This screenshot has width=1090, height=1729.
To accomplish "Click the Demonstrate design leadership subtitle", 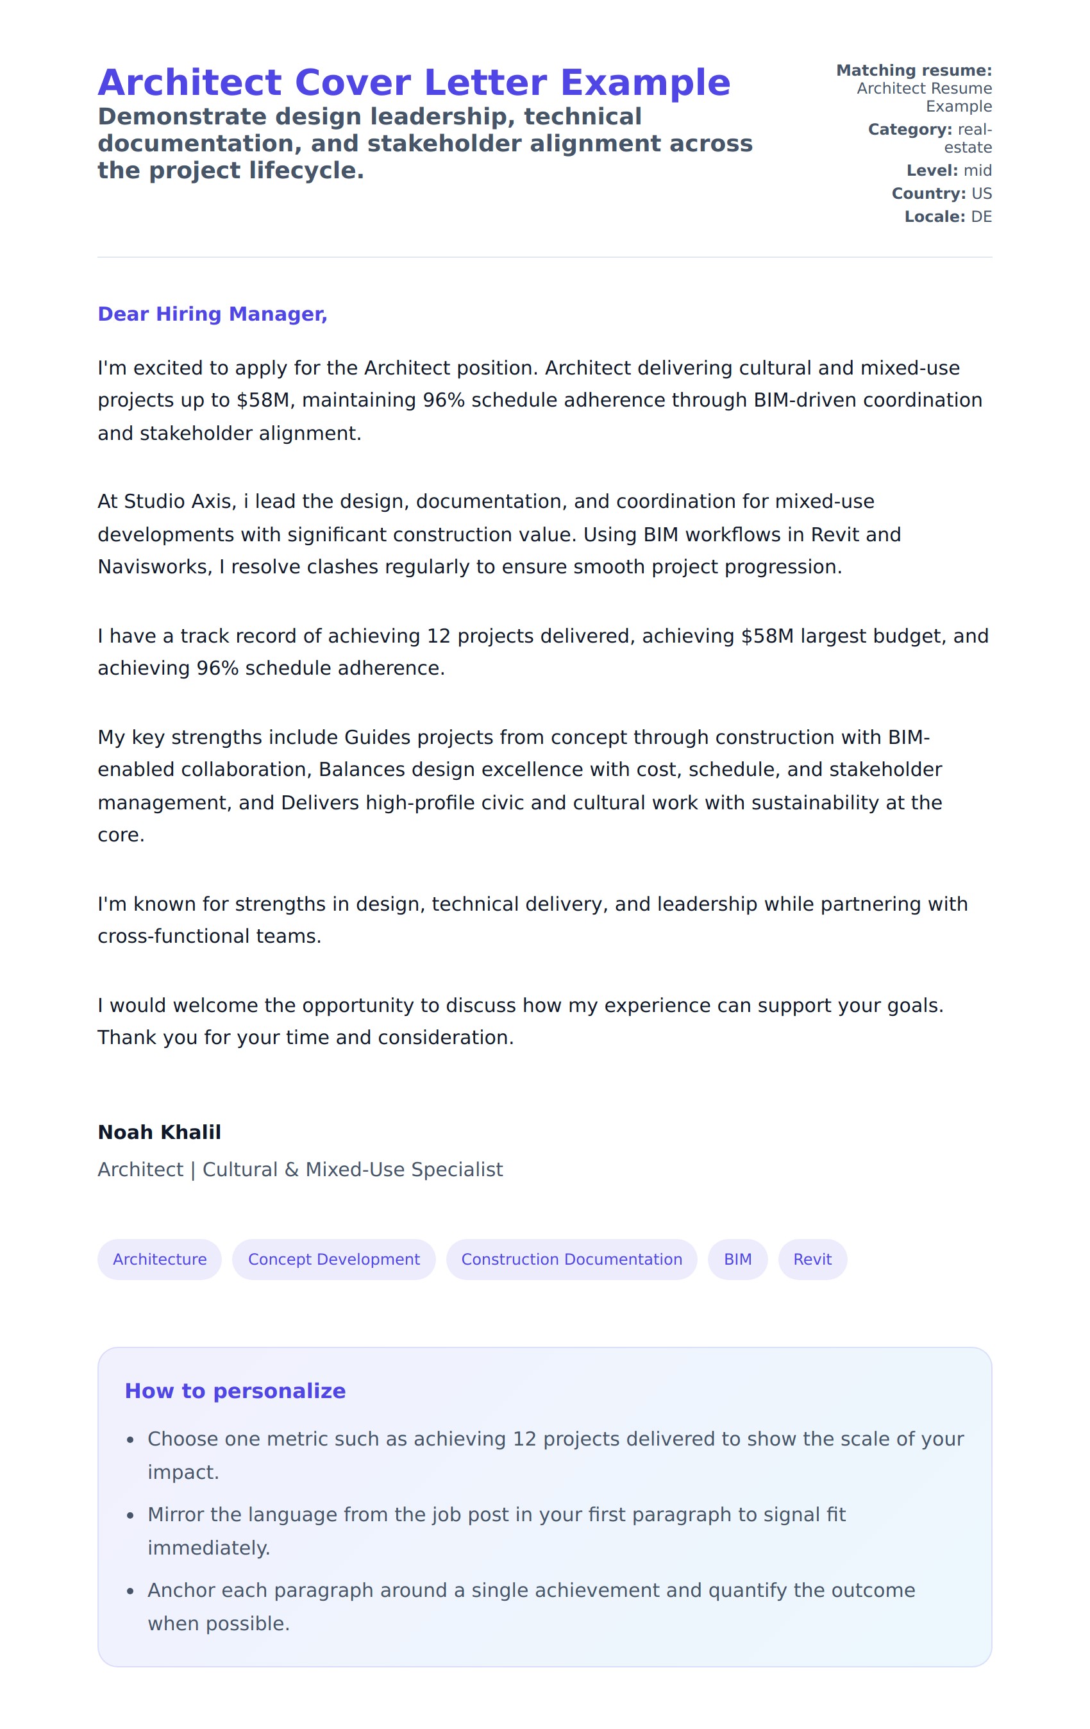I will pos(424,143).
